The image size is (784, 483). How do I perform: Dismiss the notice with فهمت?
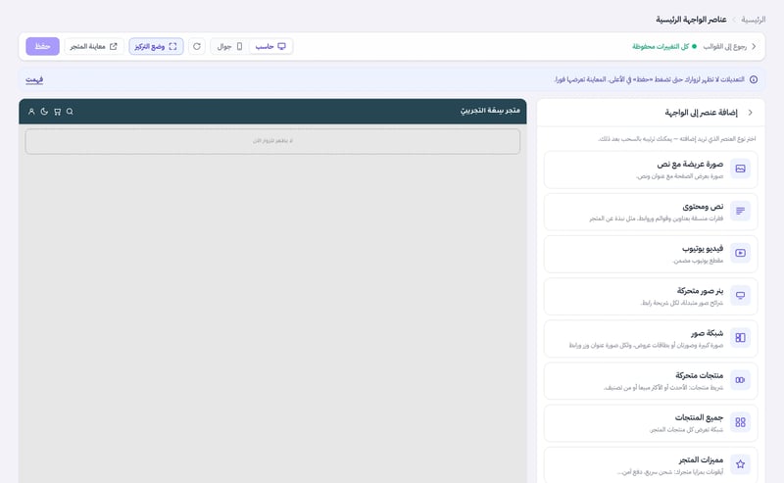click(x=34, y=79)
